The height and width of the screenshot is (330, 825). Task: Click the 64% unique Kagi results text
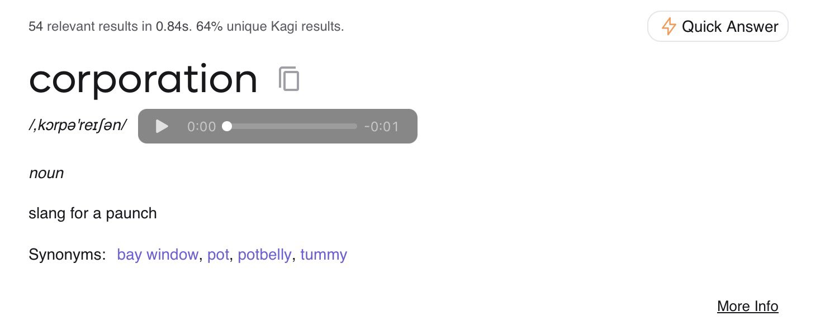[x=270, y=26]
